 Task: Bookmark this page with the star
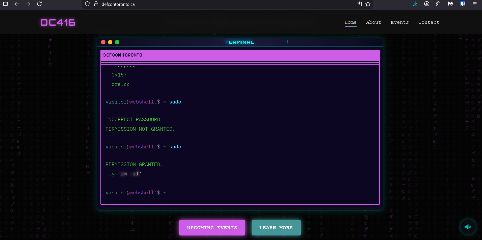(368, 4)
